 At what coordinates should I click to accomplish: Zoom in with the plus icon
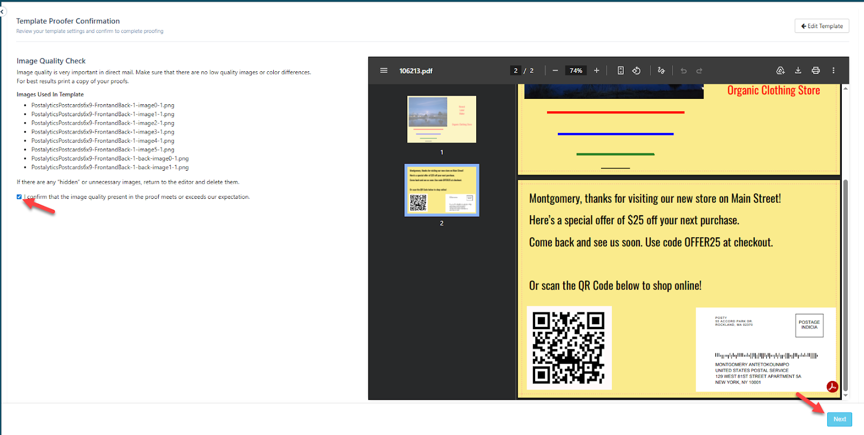click(x=597, y=71)
